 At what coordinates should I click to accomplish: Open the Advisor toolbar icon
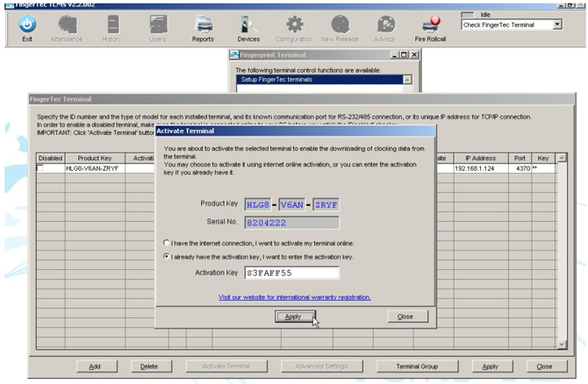tap(386, 25)
